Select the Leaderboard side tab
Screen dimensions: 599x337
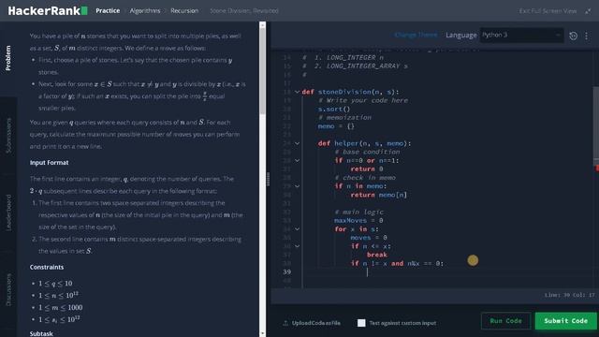tap(8, 212)
